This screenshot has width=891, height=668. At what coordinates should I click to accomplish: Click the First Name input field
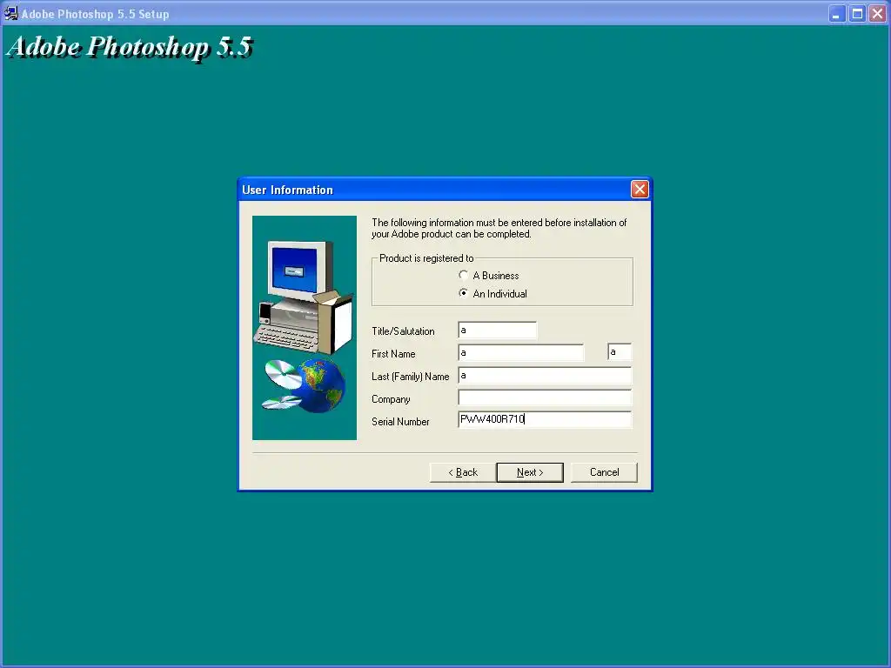coord(520,353)
